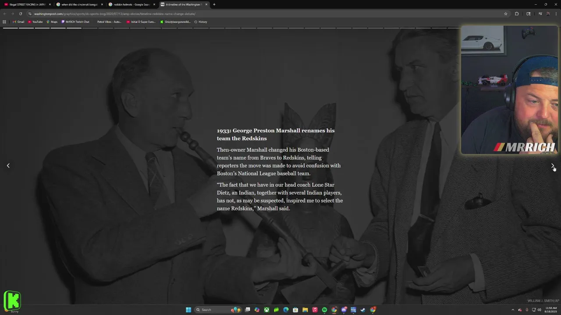Open the YouTube bookmark
The image size is (561, 315).
click(x=36, y=21)
